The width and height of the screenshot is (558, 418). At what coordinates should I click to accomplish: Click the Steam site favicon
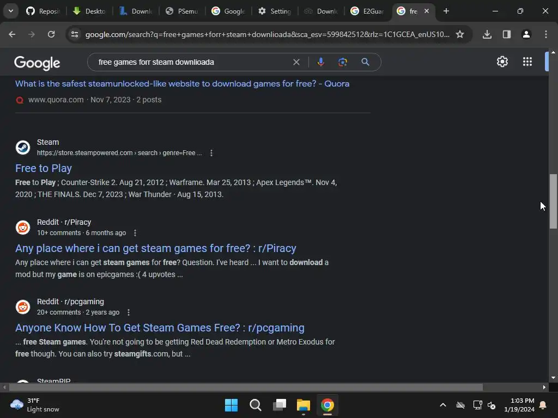[x=23, y=147]
